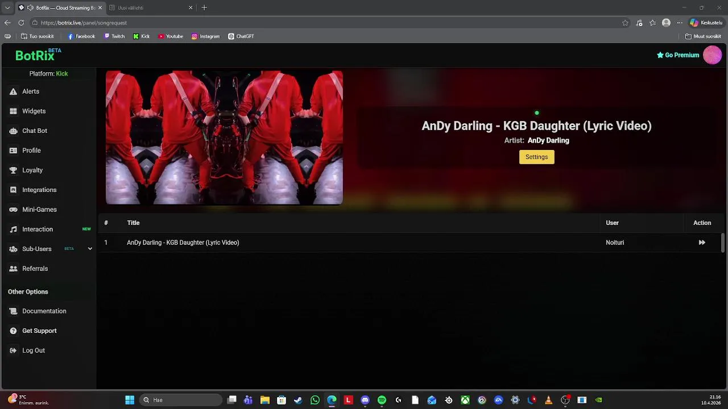Open Discord from the taskbar

365,400
